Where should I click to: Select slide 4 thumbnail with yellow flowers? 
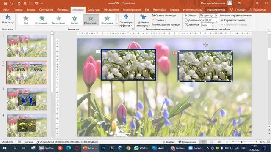pyautogui.click(x=27, y=126)
